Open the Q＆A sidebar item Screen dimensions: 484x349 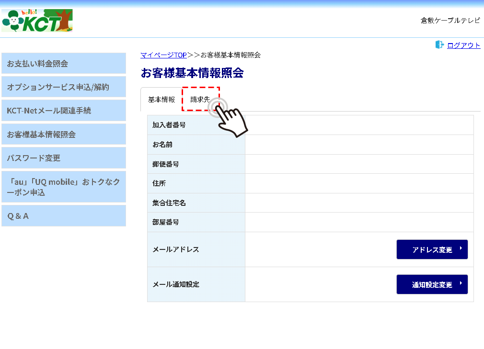point(64,216)
